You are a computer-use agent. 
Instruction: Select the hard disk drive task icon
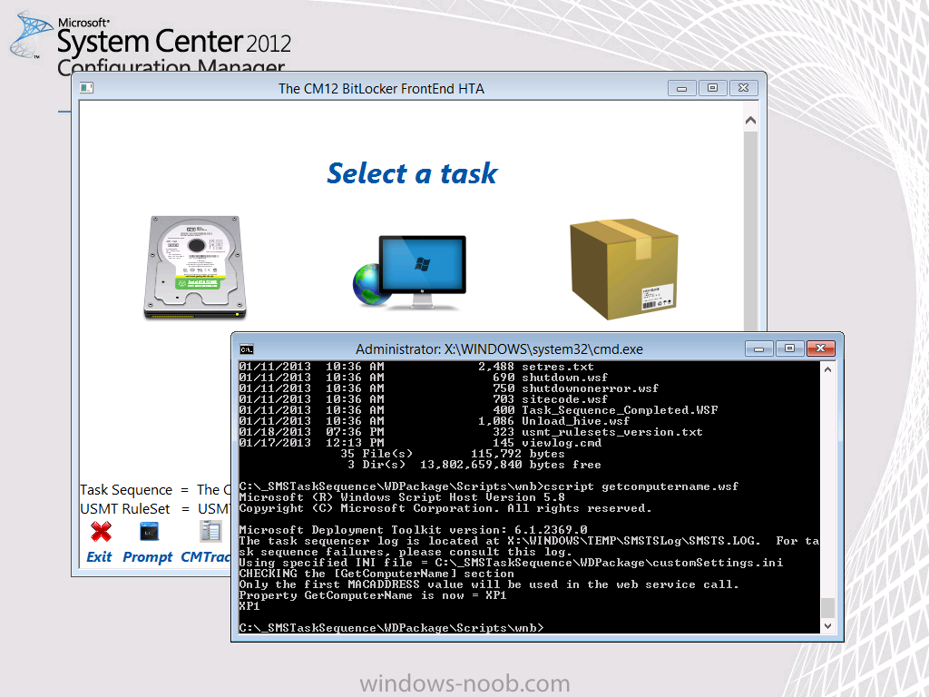coord(195,268)
